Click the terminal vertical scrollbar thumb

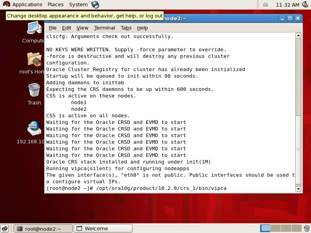coord(298,150)
